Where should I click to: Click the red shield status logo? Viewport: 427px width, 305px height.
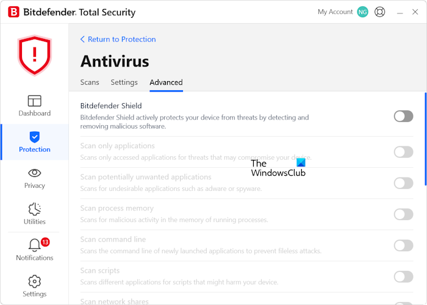(x=34, y=55)
